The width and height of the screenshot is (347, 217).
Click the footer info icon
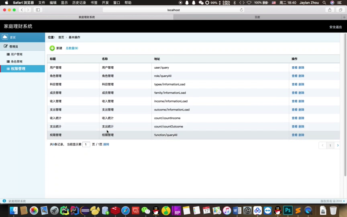(4, 201)
